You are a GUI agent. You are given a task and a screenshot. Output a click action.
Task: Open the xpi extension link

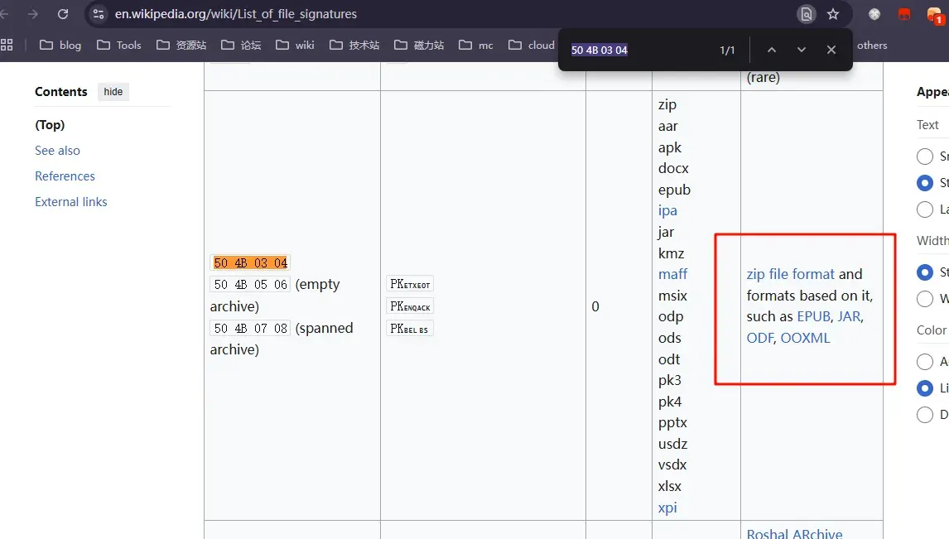click(667, 508)
